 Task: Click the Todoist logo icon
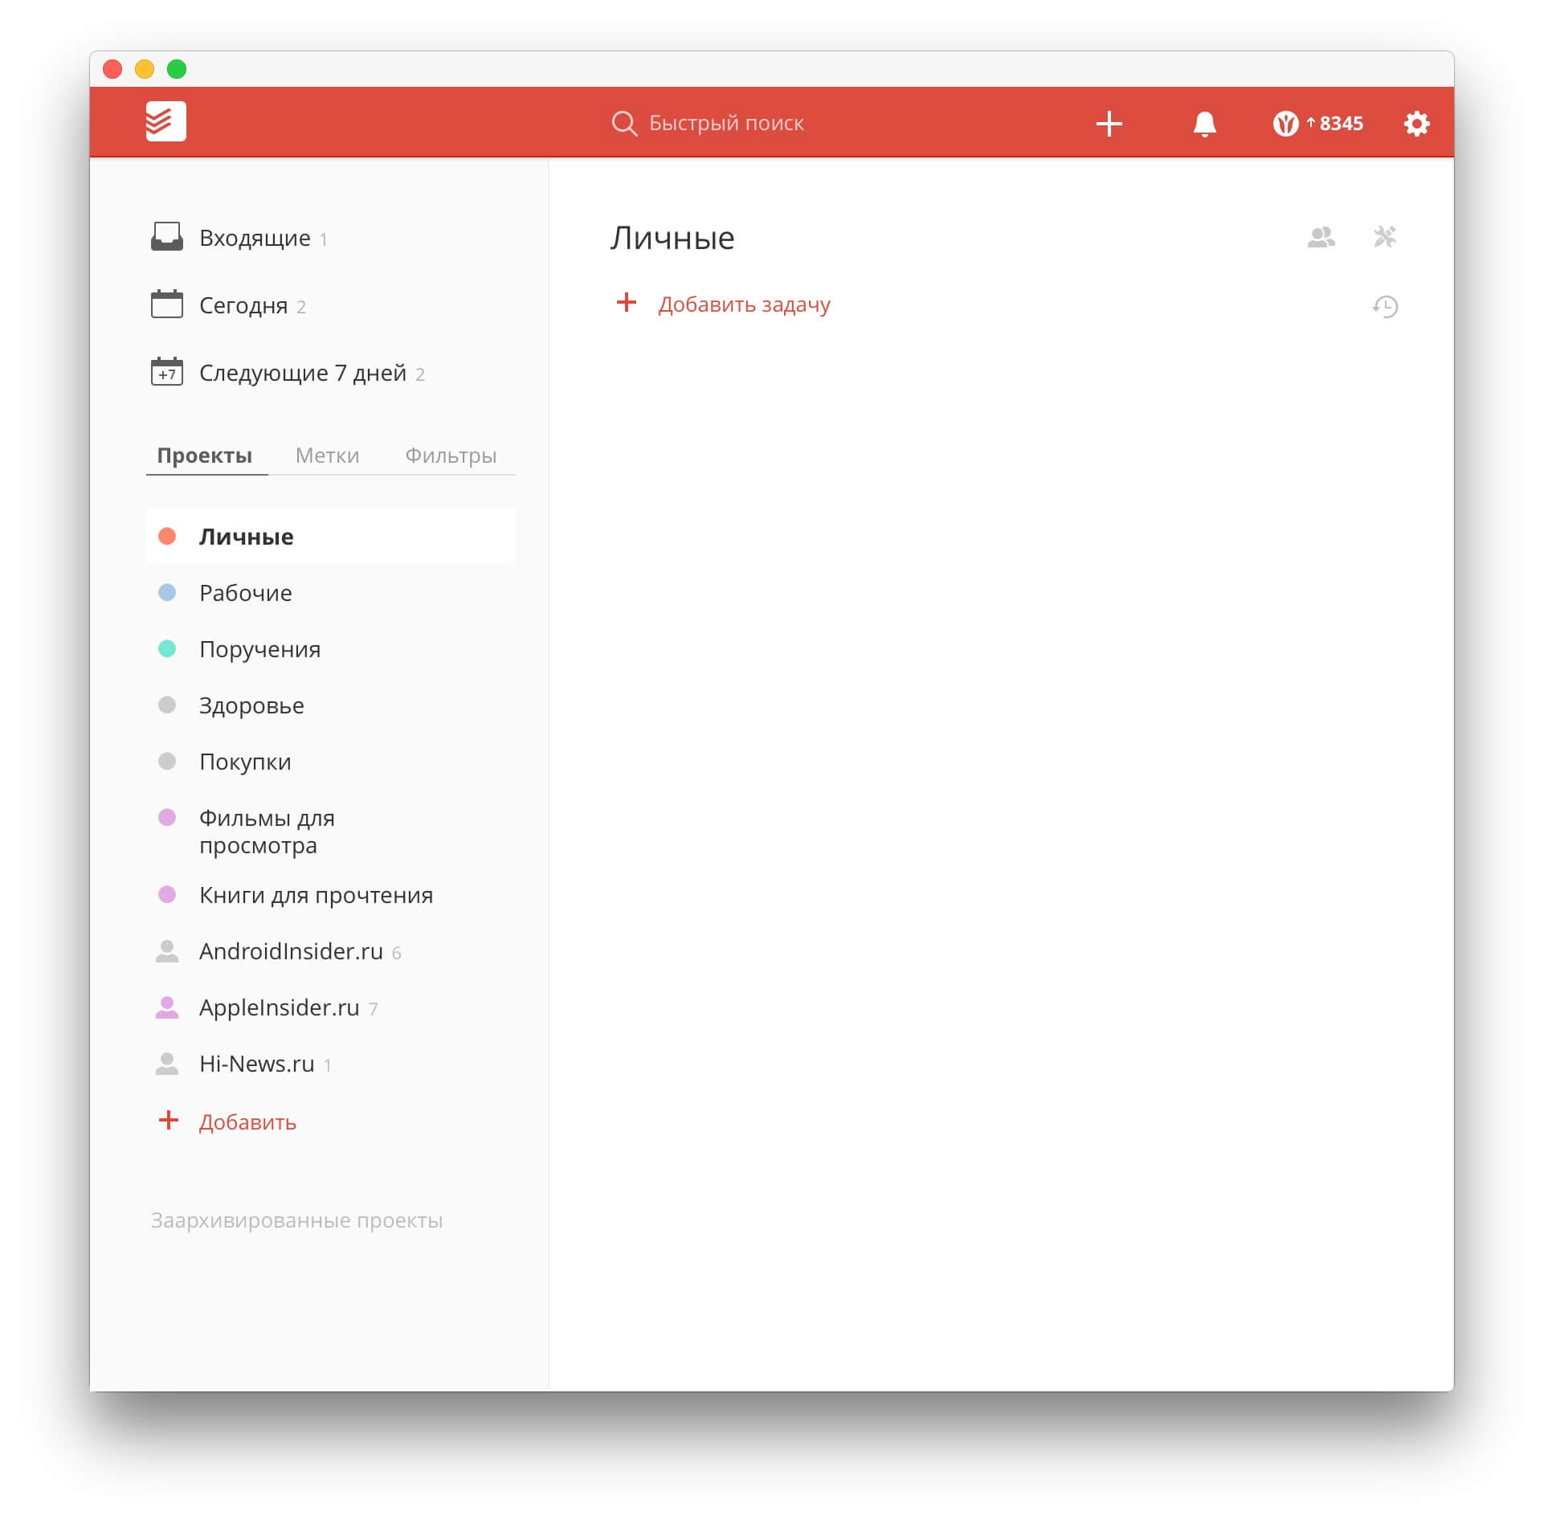(x=165, y=122)
